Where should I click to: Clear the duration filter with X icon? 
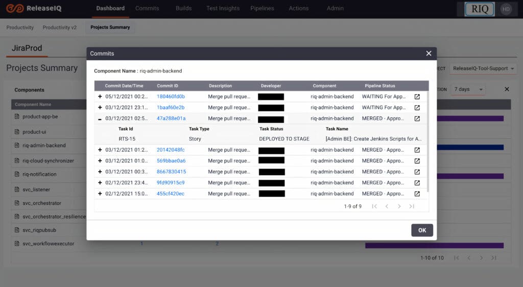coord(507,89)
